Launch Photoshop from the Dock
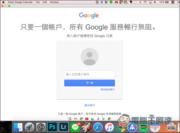Viewport: 180px width, 133px height. coord(52,127)
